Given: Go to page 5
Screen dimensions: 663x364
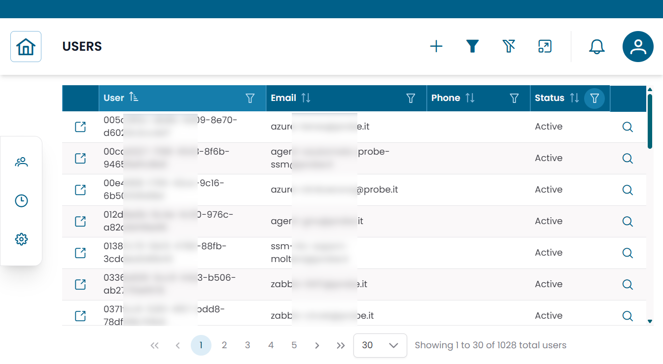Looking at the screenshot, I should coord(294,345).
